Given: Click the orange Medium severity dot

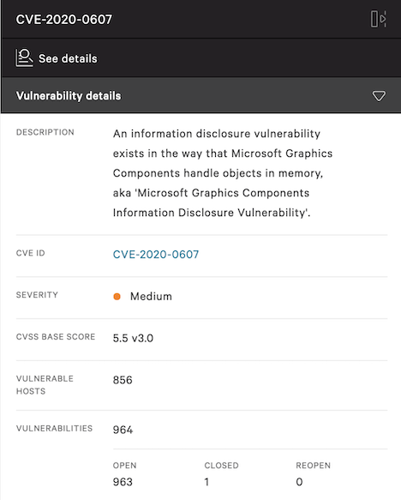Looking at the screenshot, I should coord(117,297).
